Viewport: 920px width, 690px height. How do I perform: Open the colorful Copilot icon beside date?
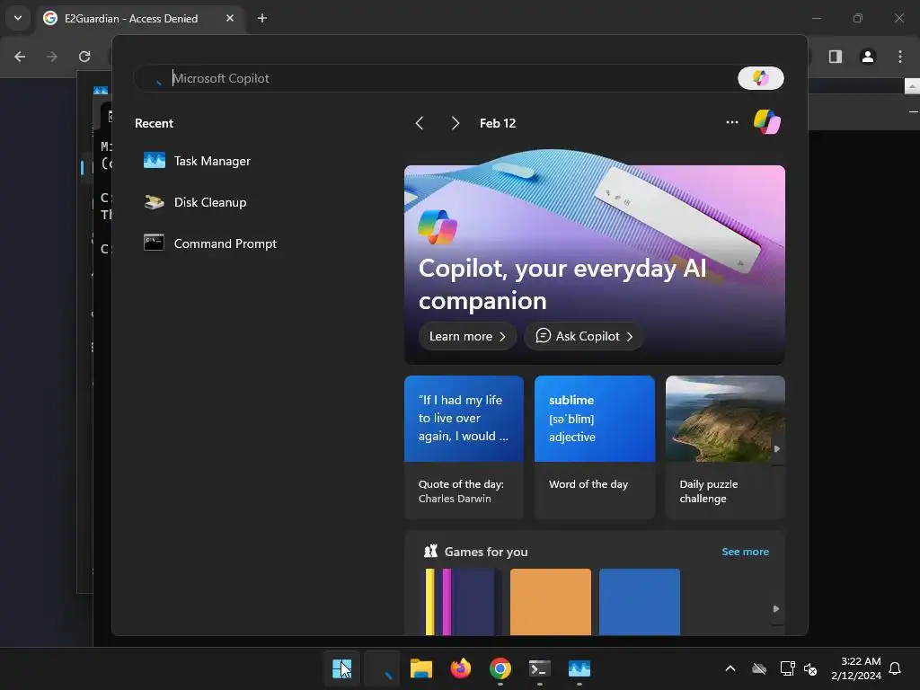coord(767,122)
